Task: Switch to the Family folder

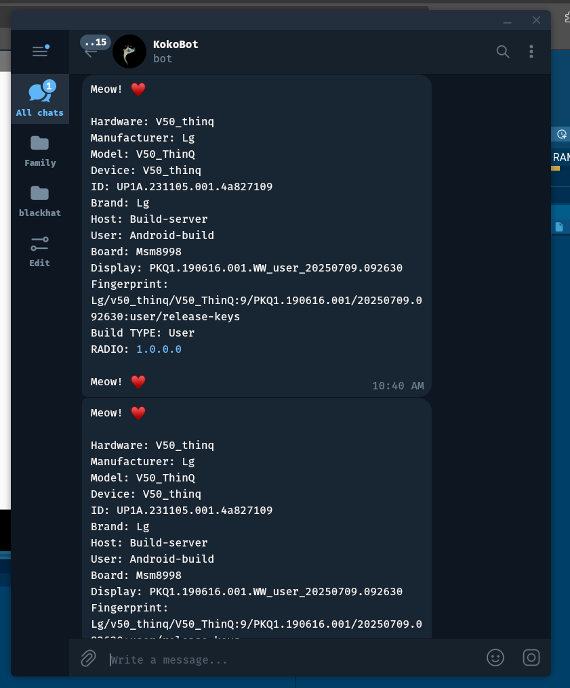Action: [x=40, y=150]
